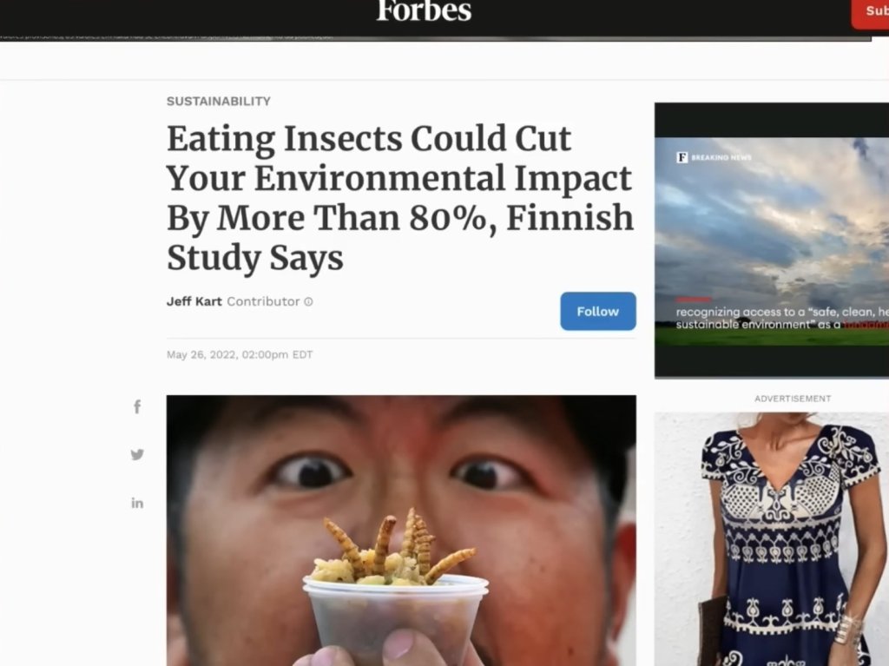
Task: Share article on Facebook icon
Action: pos(137,406)
